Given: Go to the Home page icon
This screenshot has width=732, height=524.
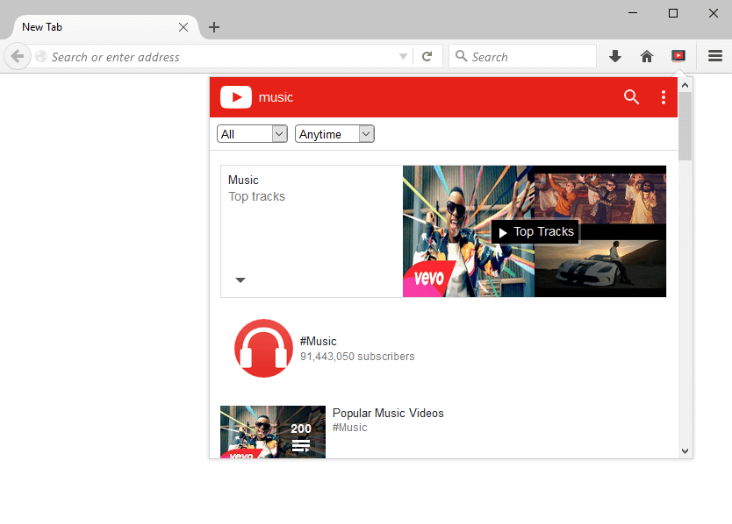Looking at the screenshot, I should 647,56.
